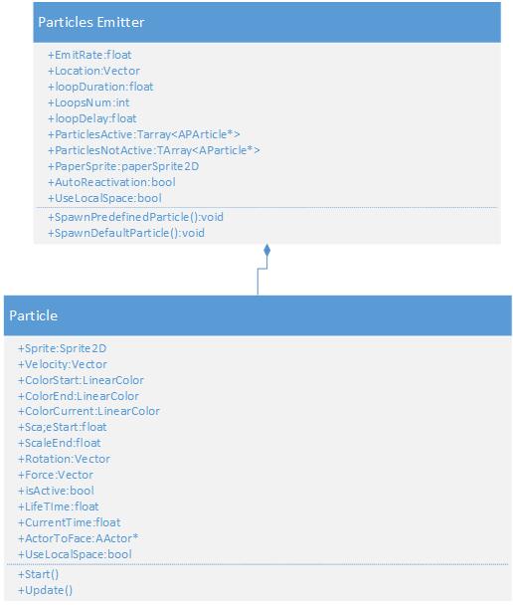Screen dimensions: 513x605
Task: Click the composition diamond connector
Action: [266, 250]
